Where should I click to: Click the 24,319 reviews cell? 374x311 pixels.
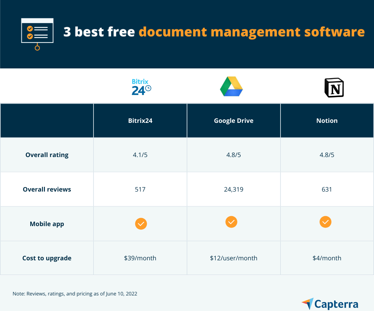click(x=234, y=189)
